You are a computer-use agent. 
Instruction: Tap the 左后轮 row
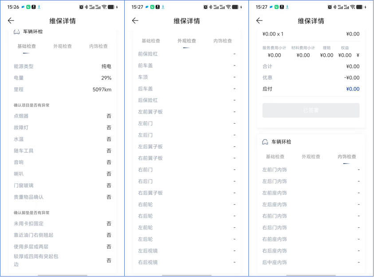coord(187,239)
